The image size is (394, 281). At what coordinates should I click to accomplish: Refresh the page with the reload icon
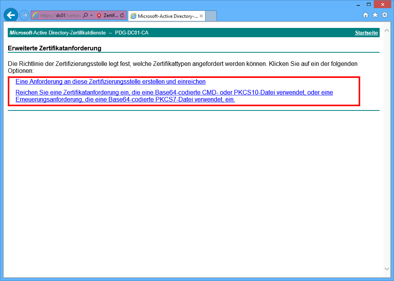[122, 16]
